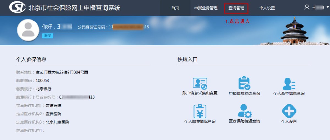This screenshot has height=140, width=330.
Task: Click the 个人基本信息查询 icon
Action: pos(289,83)
